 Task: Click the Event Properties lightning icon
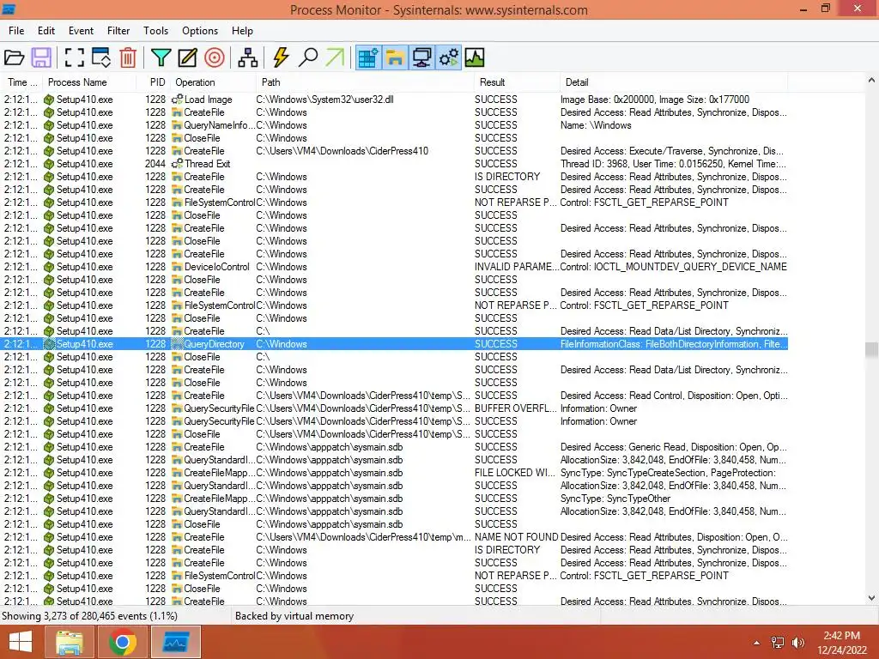click(x=281, y=57)
